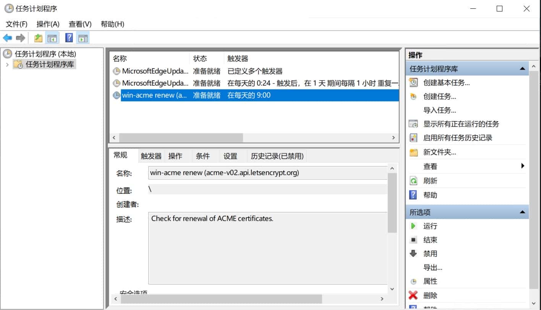541x310 pixels.
Task: Click the back arrow toolbar icon
Action: [x=7, y=38]
